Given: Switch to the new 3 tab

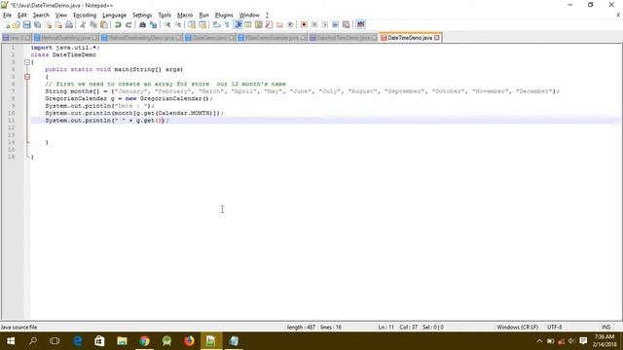Looking at the screenshot, I should click(x=17, y=38).
